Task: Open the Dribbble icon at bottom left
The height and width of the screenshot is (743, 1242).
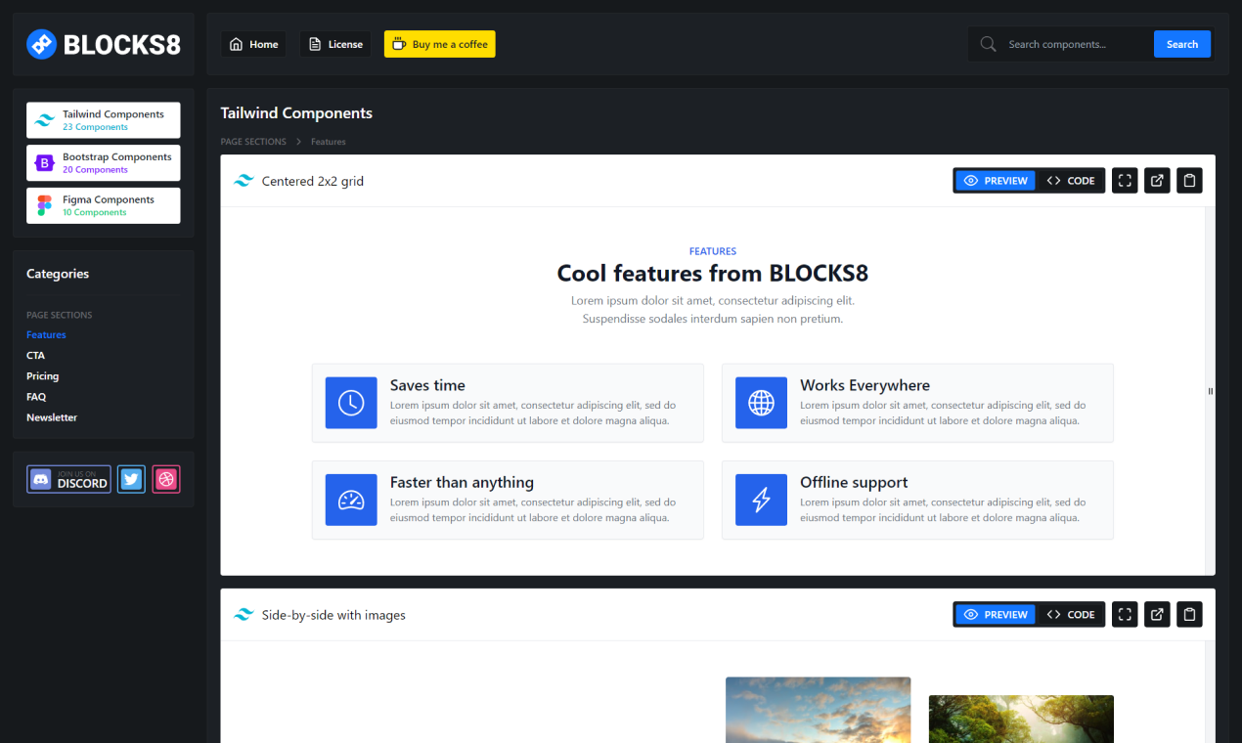Action: point(165,479)
